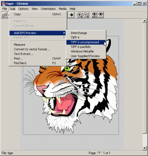The image size is (148, 156).
Task: Select TIFF 6 uncompressed preview
Action: (x=86, y=42)
